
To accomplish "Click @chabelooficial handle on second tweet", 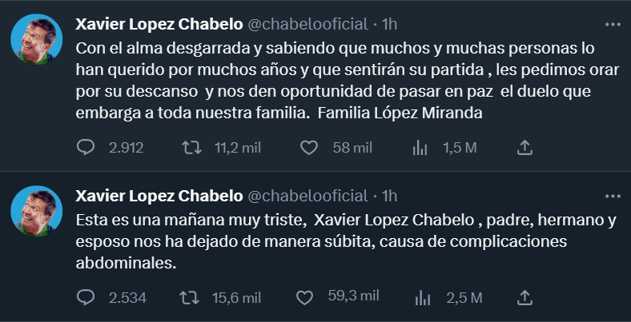I will coord(307,197).
